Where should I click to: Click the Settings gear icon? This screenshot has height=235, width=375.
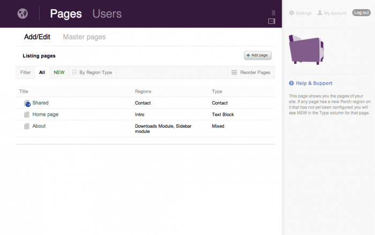tap(291, 13)
